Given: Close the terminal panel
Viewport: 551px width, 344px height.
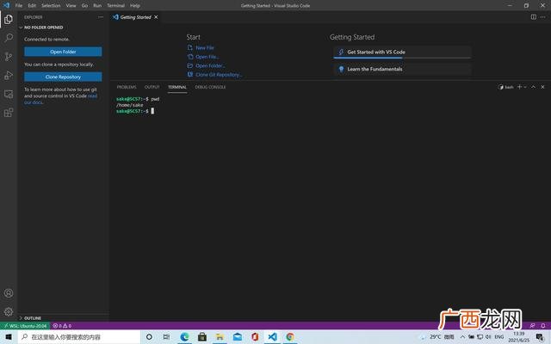Looking at the screenshot, I should click(542, 87).
